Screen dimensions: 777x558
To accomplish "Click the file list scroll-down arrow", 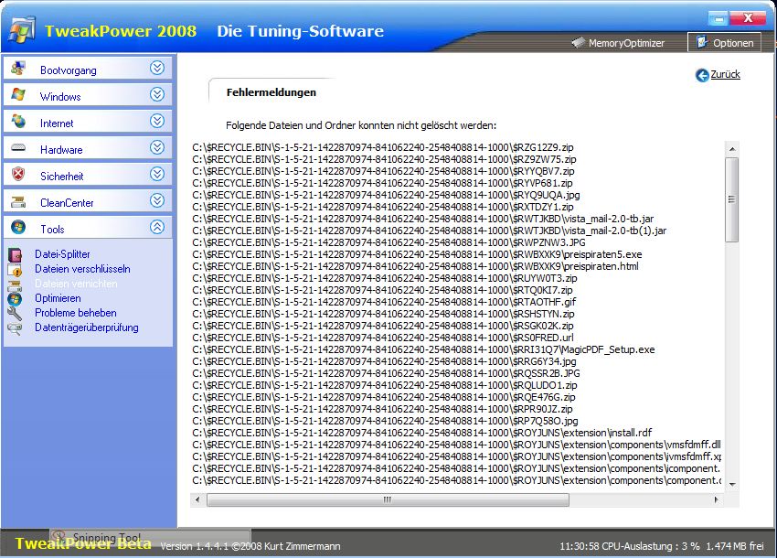I will tap(732, 485).
